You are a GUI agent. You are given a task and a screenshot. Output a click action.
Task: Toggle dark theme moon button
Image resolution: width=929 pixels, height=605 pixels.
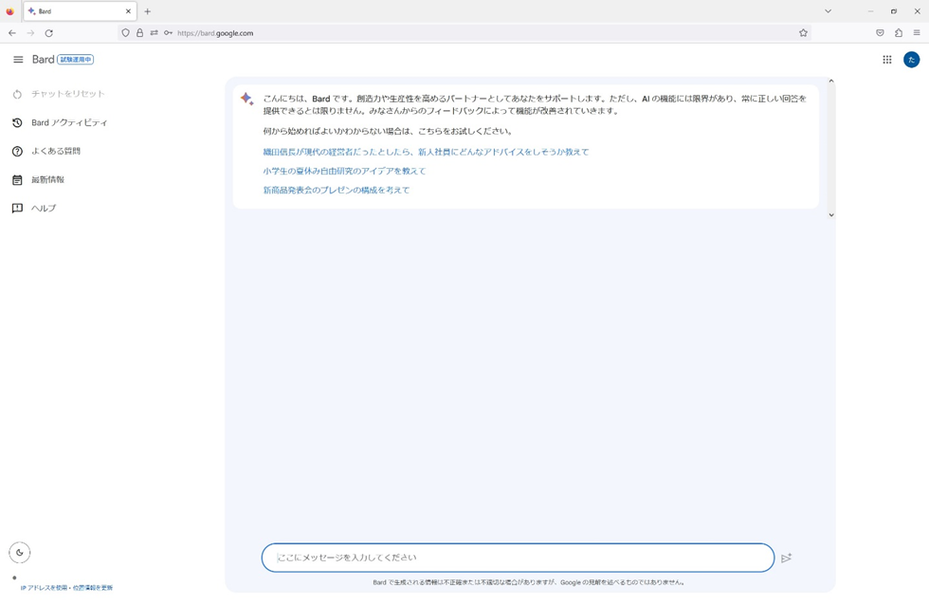click(20, 552)
